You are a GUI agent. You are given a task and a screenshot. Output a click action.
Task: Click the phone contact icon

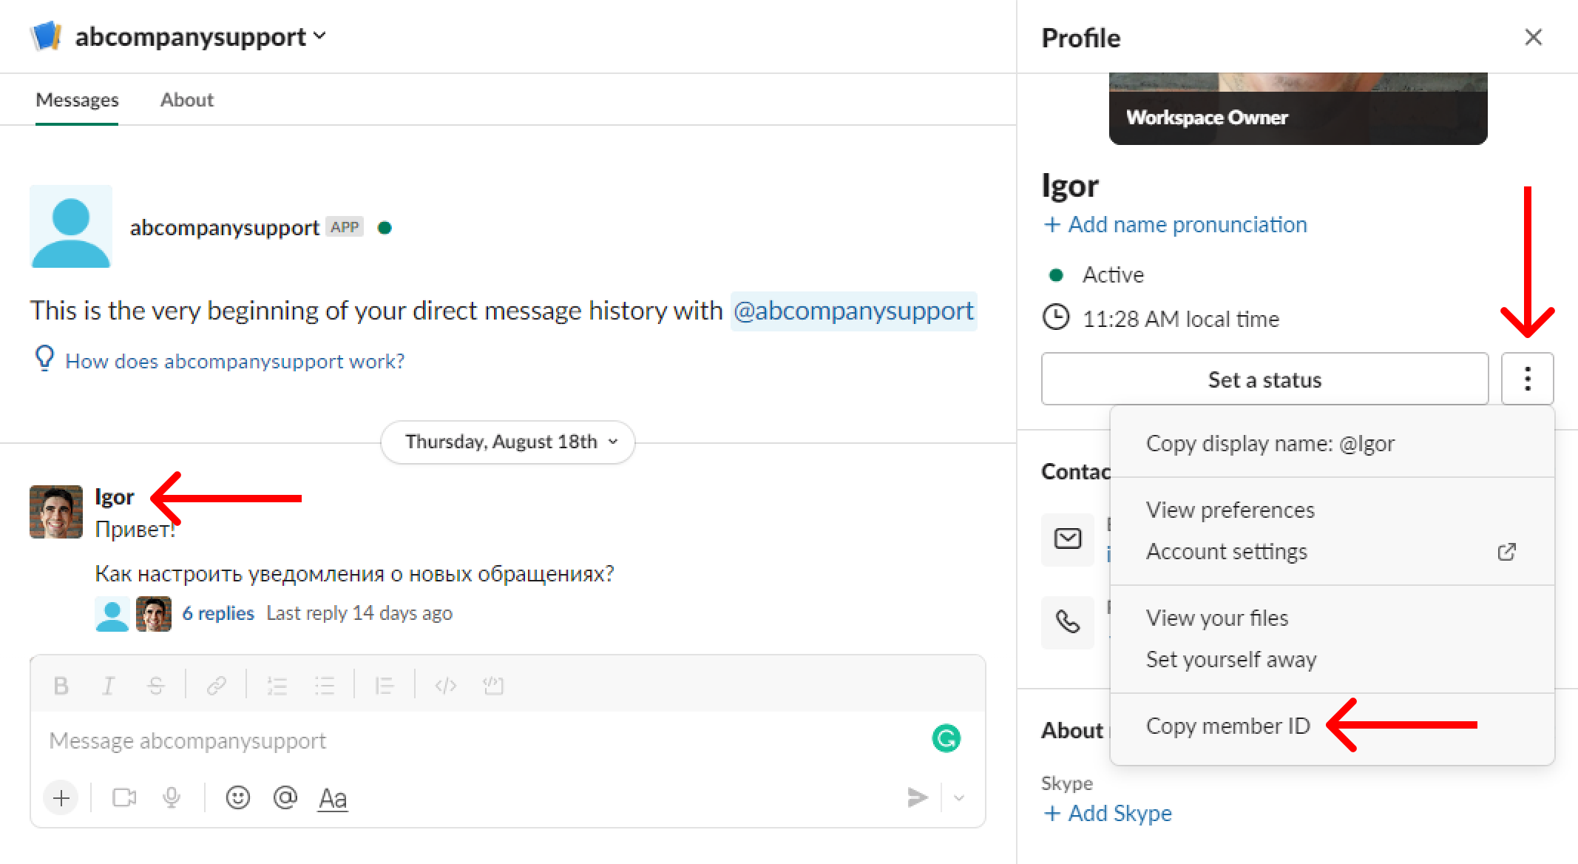pyautogui.click(x=1068, y=622)
